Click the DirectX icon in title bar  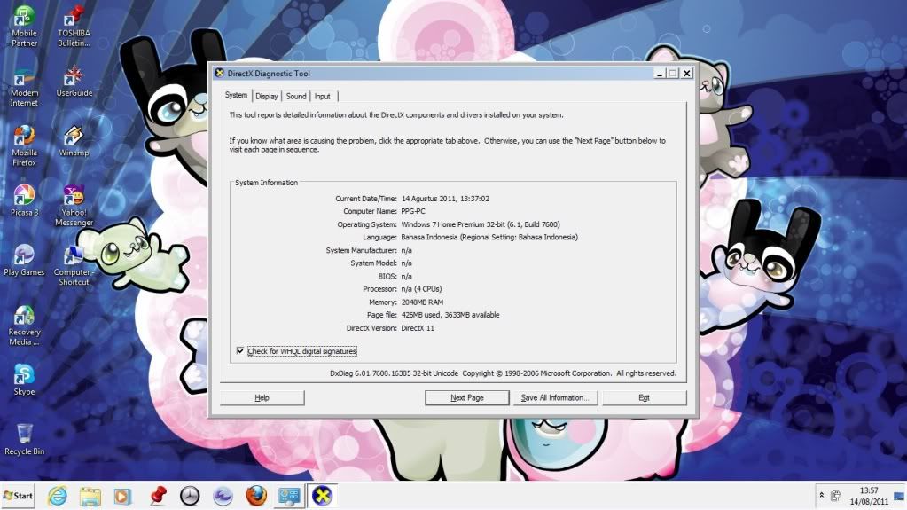[x=219, y=73]
